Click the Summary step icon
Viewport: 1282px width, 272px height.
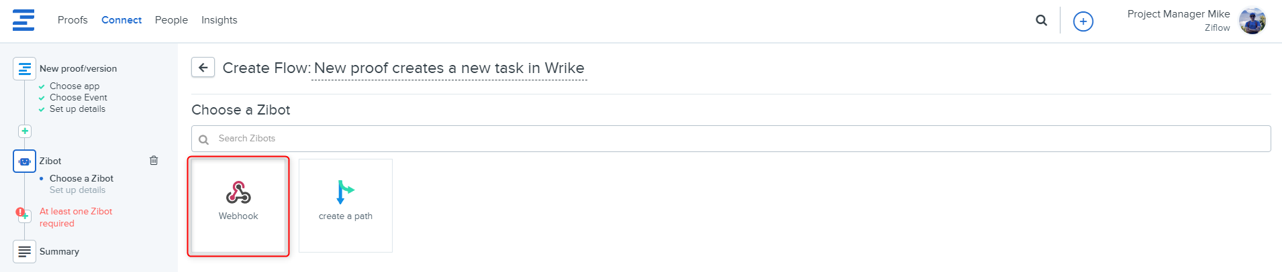coord(24,251)
